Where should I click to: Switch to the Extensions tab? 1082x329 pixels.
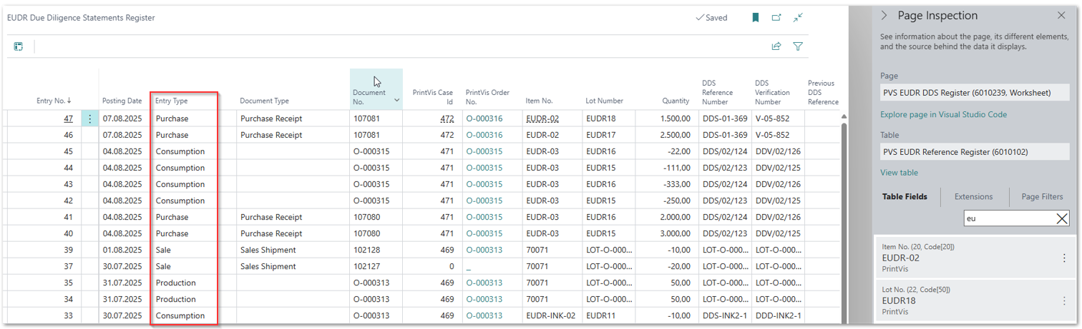coord(973,196)
